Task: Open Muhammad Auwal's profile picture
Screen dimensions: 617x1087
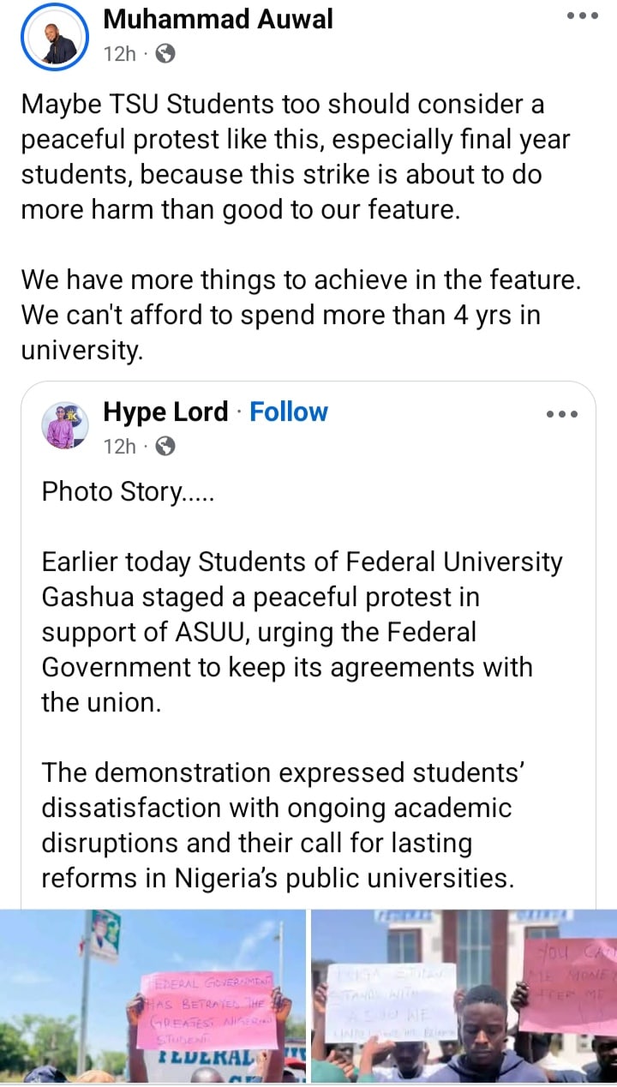Action: point(55,36)
